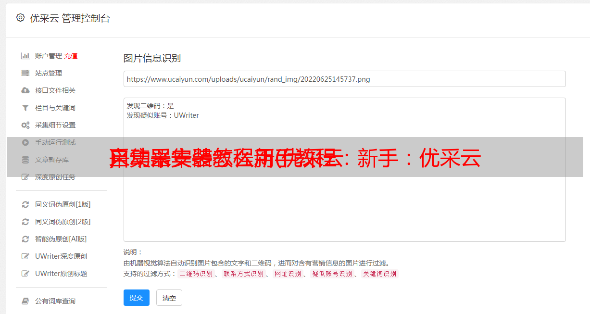The height and width of the screenshot is (314, 590).
Task: Click the 二维码识别 tag
Action: 196,274
